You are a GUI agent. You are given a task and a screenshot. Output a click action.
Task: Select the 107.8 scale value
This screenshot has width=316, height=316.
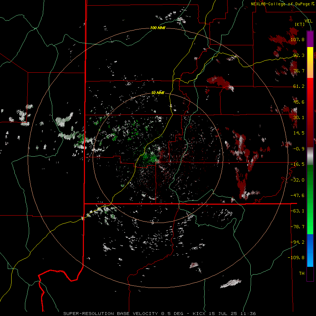(297, 39)
